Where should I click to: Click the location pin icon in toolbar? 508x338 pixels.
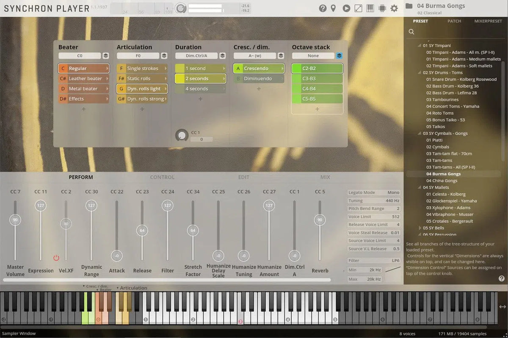[x=334, y=8]
